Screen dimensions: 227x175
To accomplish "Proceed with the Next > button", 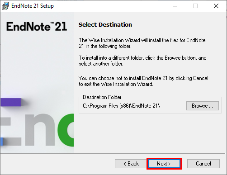I will point(164,164).
